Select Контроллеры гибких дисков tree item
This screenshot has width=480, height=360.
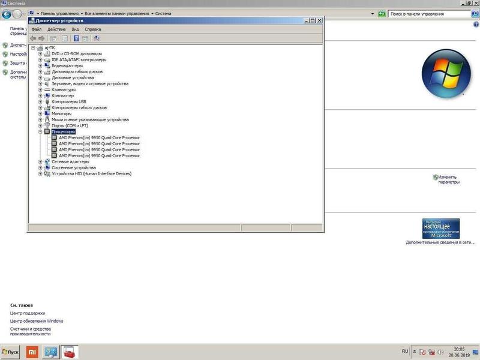pyautogui.click(x=79, y=108)
